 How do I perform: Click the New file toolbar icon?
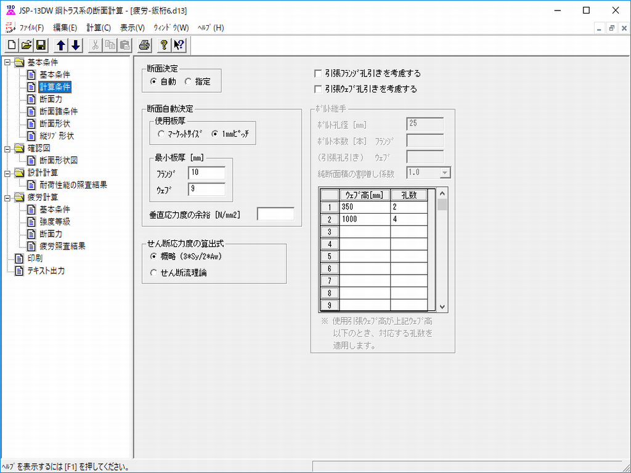[12, 45]
